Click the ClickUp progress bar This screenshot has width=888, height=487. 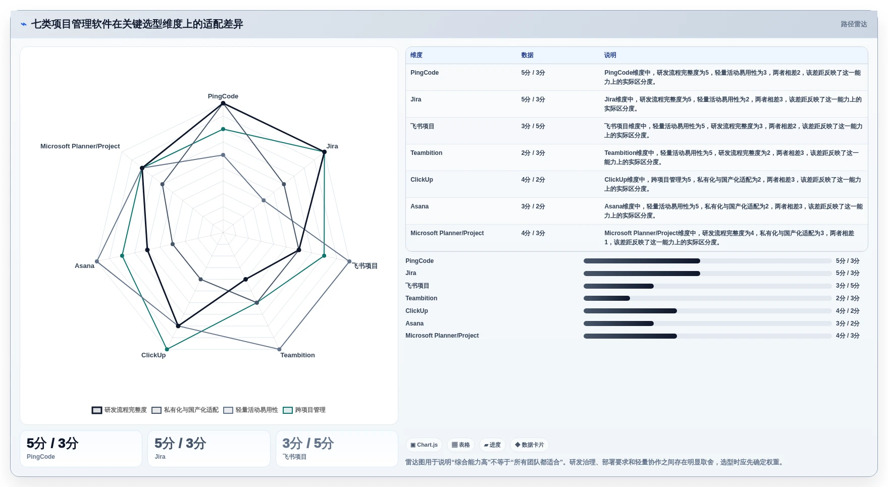707,311
